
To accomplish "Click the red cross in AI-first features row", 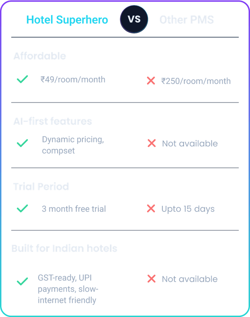I will click(x=151, y=143).
